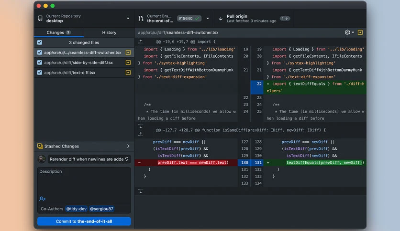
Task: Toggle selection of added line 131 gutter
Action: pyautogui.click(x=257, y=163)
